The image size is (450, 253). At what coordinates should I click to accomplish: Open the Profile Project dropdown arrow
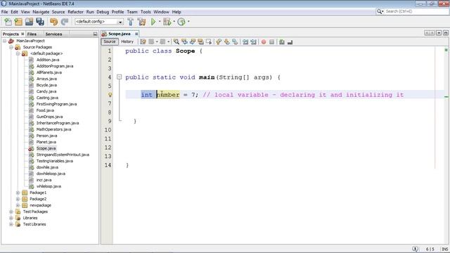coord(188,22)
